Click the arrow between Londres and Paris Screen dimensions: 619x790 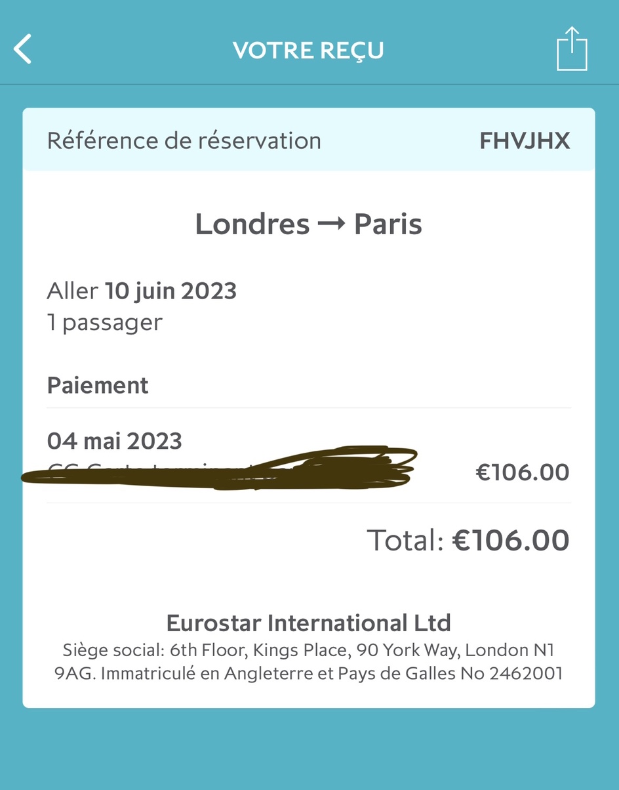pos(332,224)
